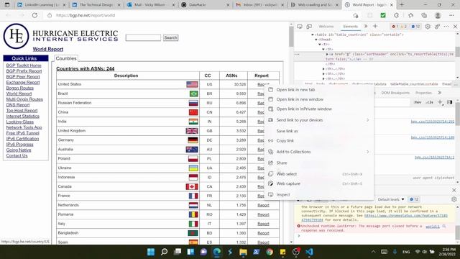Open the BGP Prefix Report quick link
Image resolution: width=460 pixels, height=259 pixels.
pos(24,71)
